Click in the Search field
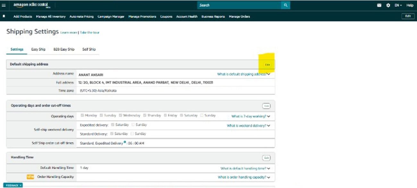 (x=239, y=5)
